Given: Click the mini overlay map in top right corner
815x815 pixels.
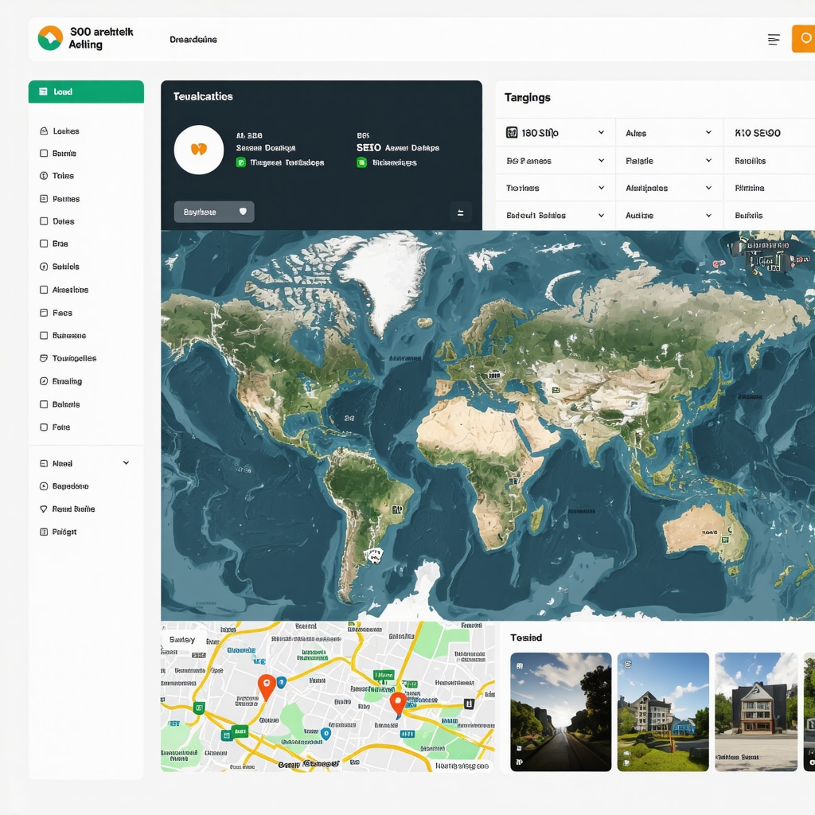Looking at the screenshot, I should [768, 255].
